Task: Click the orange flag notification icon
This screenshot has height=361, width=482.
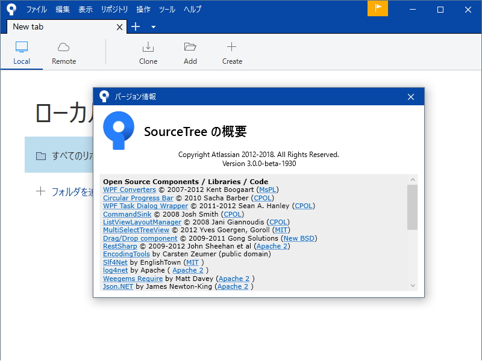Action: 378,9
